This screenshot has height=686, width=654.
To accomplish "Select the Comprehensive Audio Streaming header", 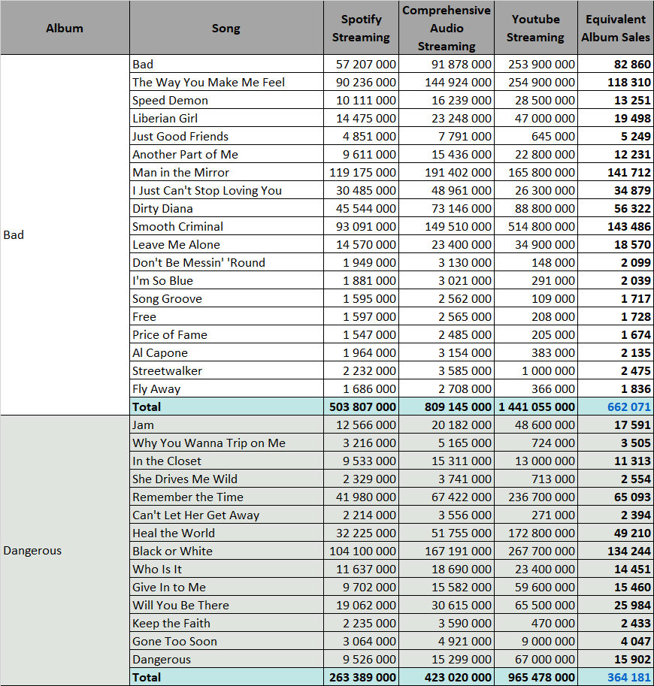I will point(447,28).
